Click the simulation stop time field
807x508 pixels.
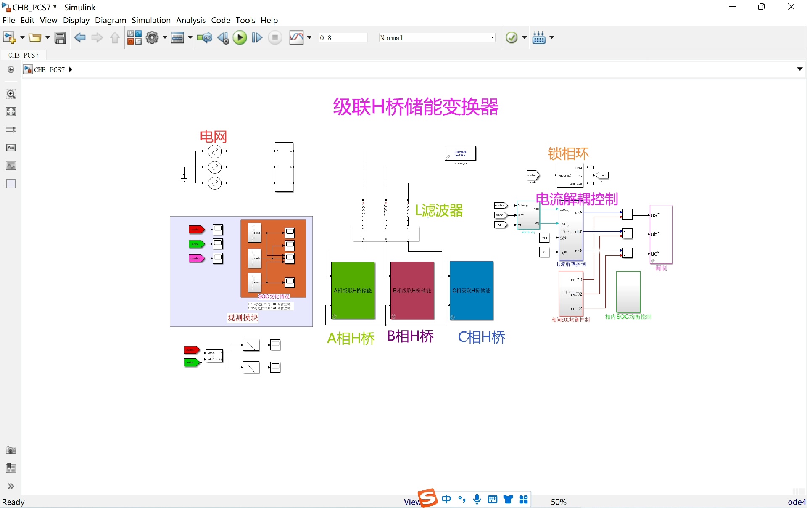coord(343,38)
